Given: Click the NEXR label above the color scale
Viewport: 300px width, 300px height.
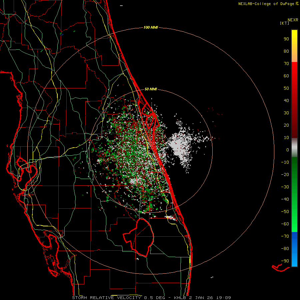Looking at the screenshot, I should click(293, 20).
